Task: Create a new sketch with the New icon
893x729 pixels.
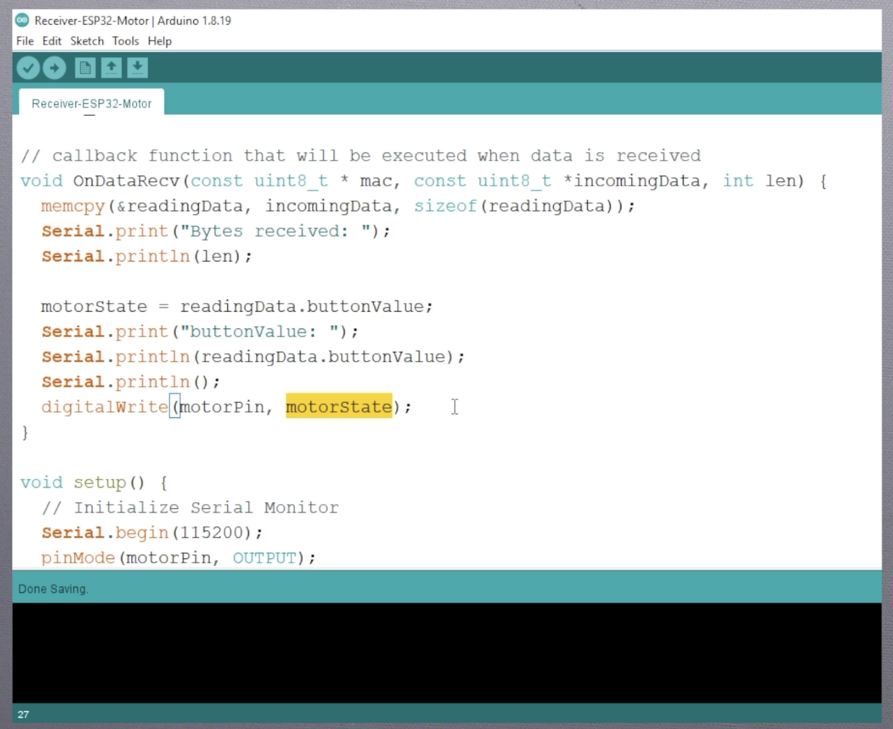Action: [x=85, y=68]
